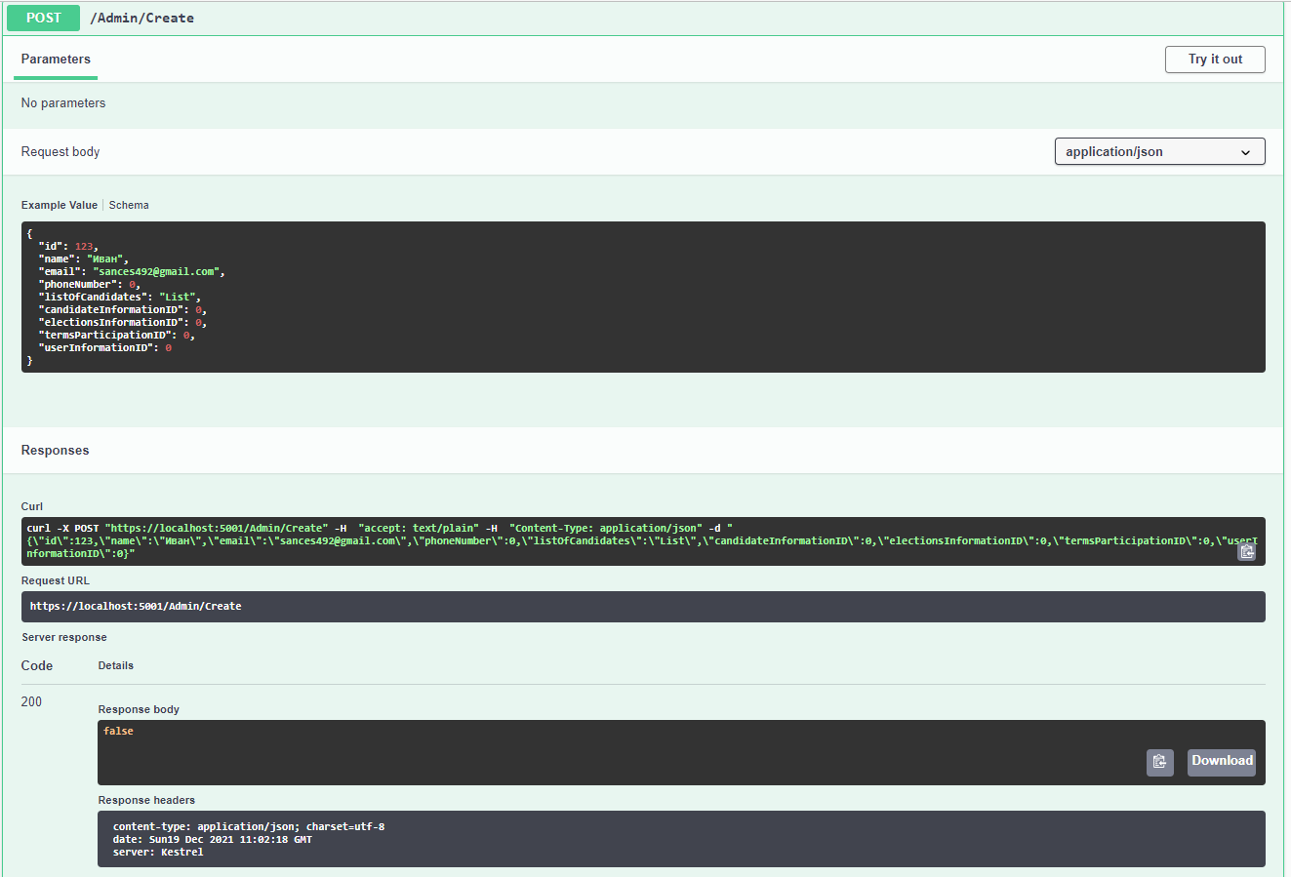Switch to the Schema tab
The width and height of the screenshot is (1291, 877).
[x=129, y=205]
